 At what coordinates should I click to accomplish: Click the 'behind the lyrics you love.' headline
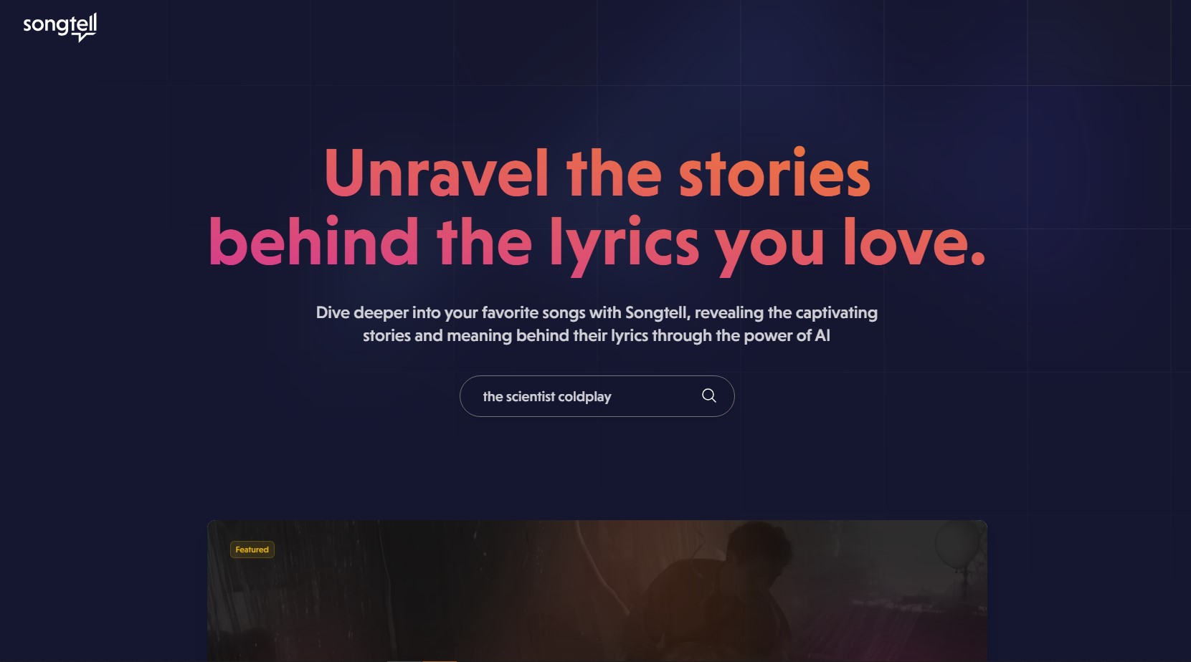(597, 244)
